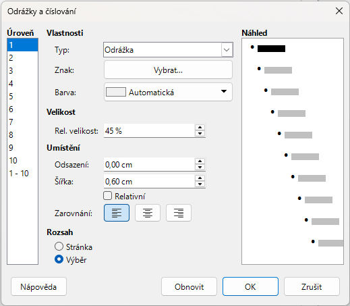Select level 3 in Úroveň list
350x306 pixels.
(22, 71)
